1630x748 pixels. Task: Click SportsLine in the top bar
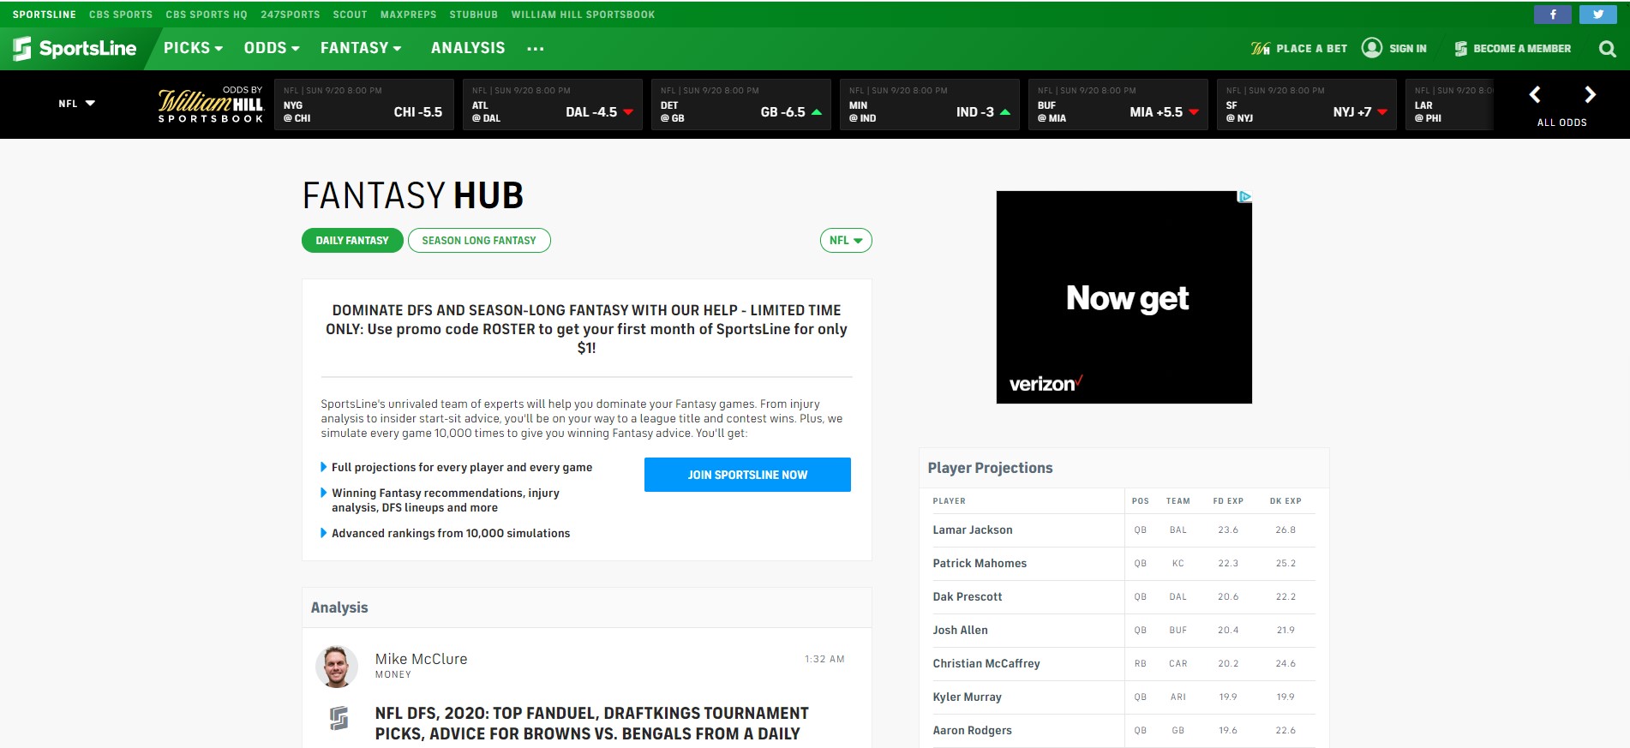point(44,15)
